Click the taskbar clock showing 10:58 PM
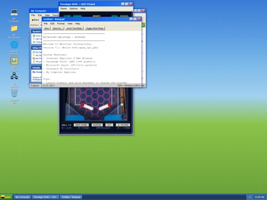 point(260,197)
